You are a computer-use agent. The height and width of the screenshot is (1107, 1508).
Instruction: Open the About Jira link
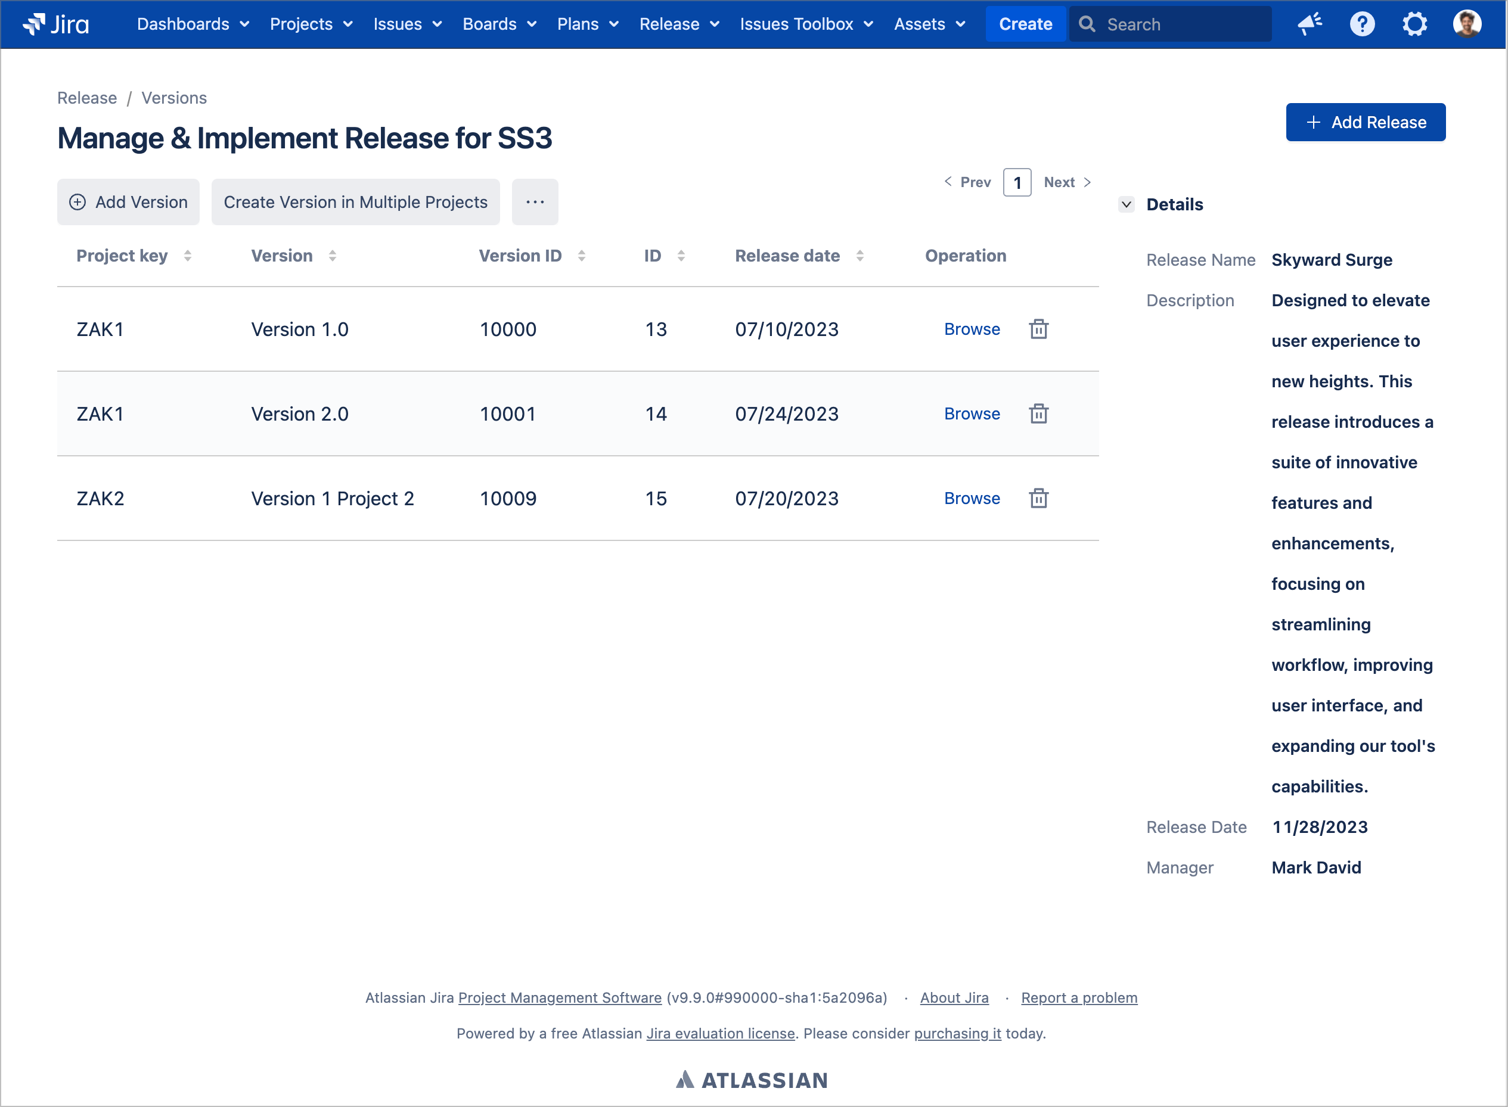tap(954, 998)
